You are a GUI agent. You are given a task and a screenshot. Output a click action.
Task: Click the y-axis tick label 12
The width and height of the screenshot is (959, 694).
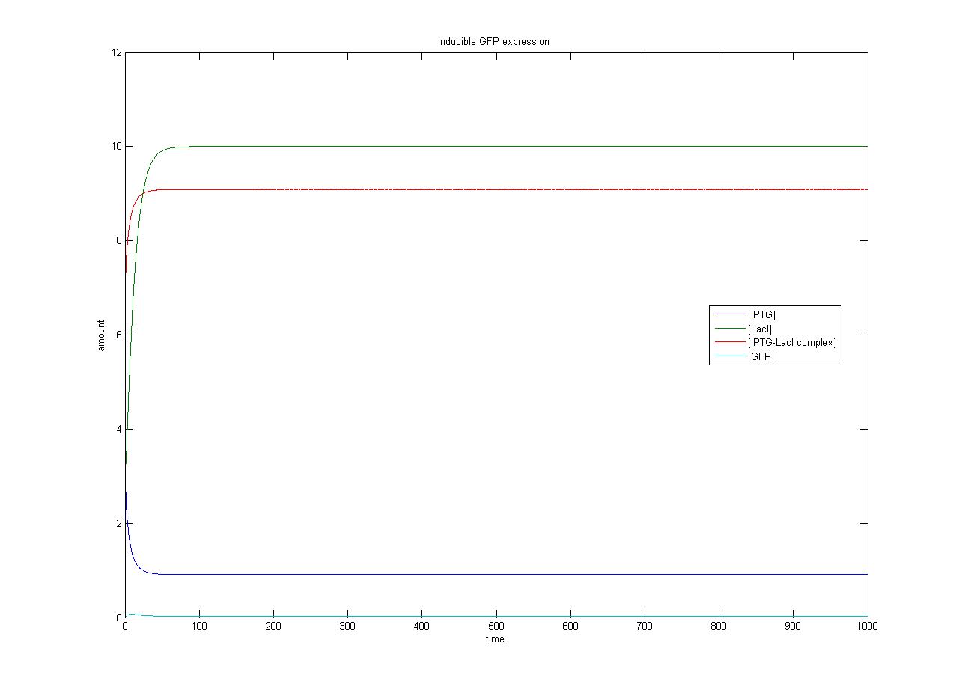click(x=116, y=52)
